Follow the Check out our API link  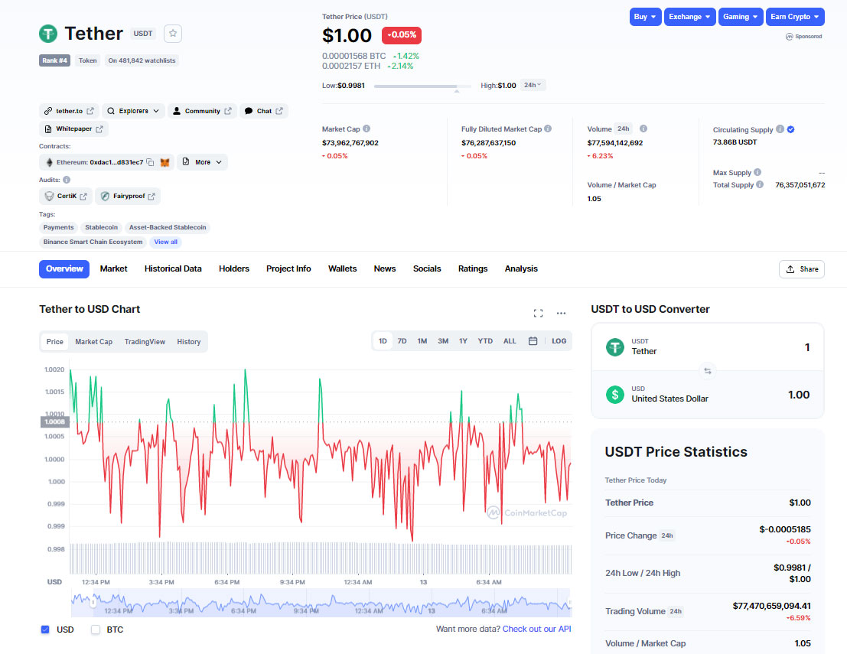[x=536, y=630]
